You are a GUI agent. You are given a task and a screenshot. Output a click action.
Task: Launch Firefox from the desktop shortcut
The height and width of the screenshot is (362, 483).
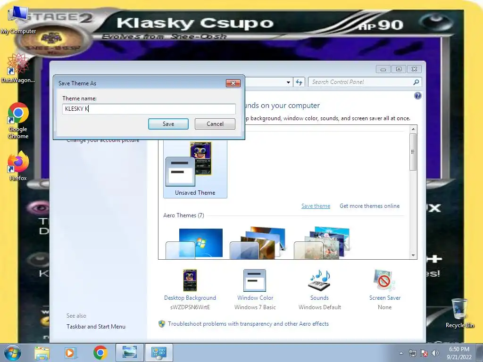(18, 166)
